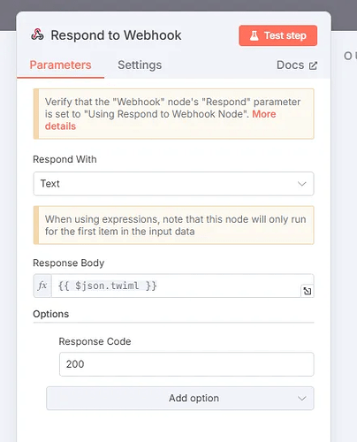This screenshot has height=442, width=357.
Task: Click the chevron arrow in Respond With field
Action: click(x=302, y=184)
